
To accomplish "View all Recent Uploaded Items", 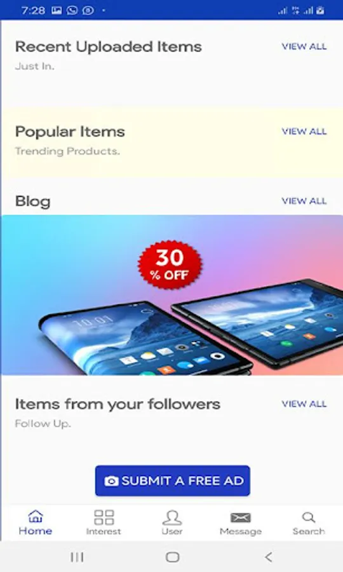I will click(304, 46).
